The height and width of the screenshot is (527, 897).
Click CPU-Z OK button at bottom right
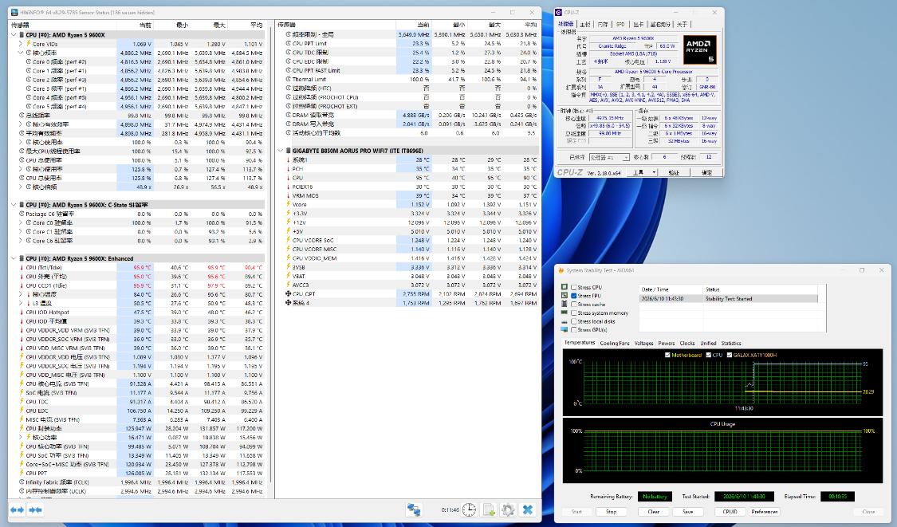click(x=707, y=172)
